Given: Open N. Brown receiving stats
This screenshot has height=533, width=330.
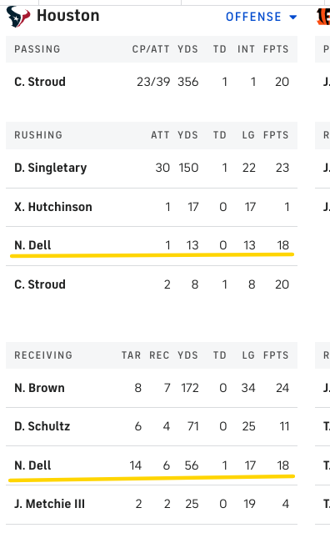Looking at the screenshot, I should pyautogui.click(x=152, y=388).
